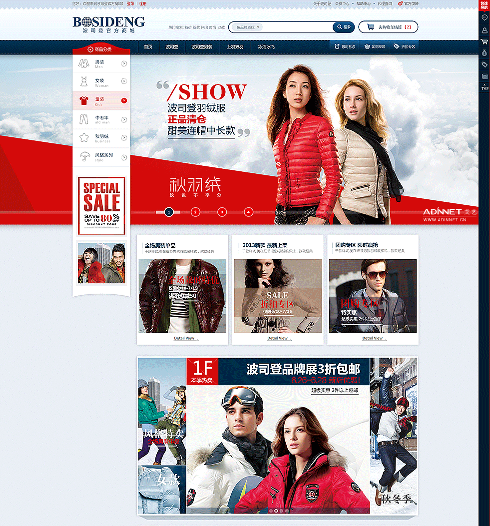
Task: Open the 风格特卖 side image in 1F section
Action: [x=162, y=411]
